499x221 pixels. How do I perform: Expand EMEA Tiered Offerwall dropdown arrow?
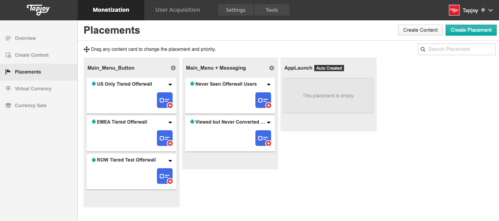[x=170, y=122]
